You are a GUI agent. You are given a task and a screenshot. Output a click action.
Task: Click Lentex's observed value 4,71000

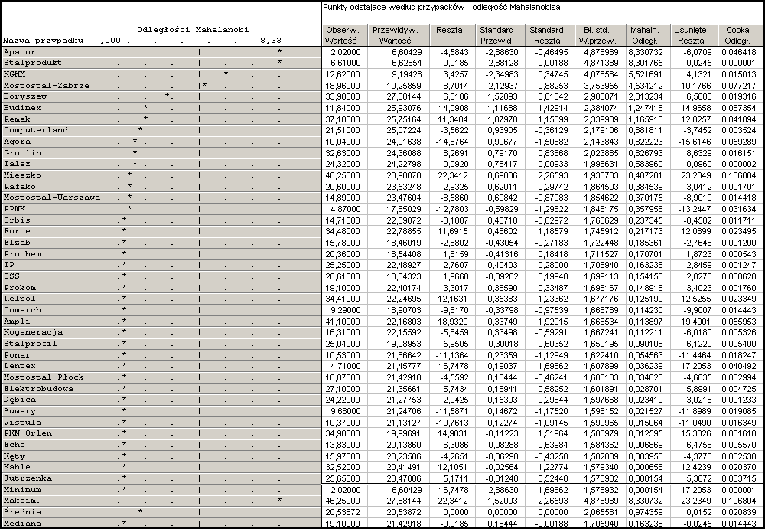[x=344, y=366]
